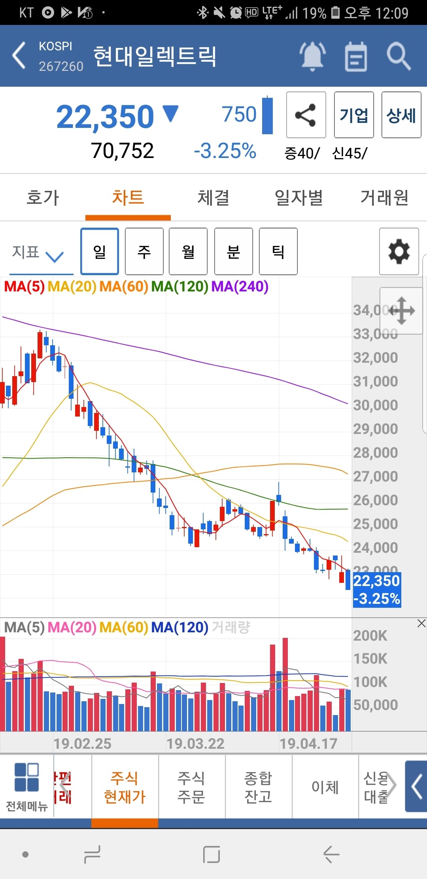Open the calendar schedule icon
The height and width of the screenshot is (879, 427).
[356, 57]
